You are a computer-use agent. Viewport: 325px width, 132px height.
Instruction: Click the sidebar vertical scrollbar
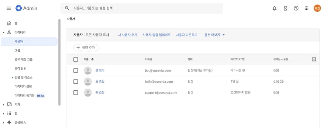pos(59,62)
